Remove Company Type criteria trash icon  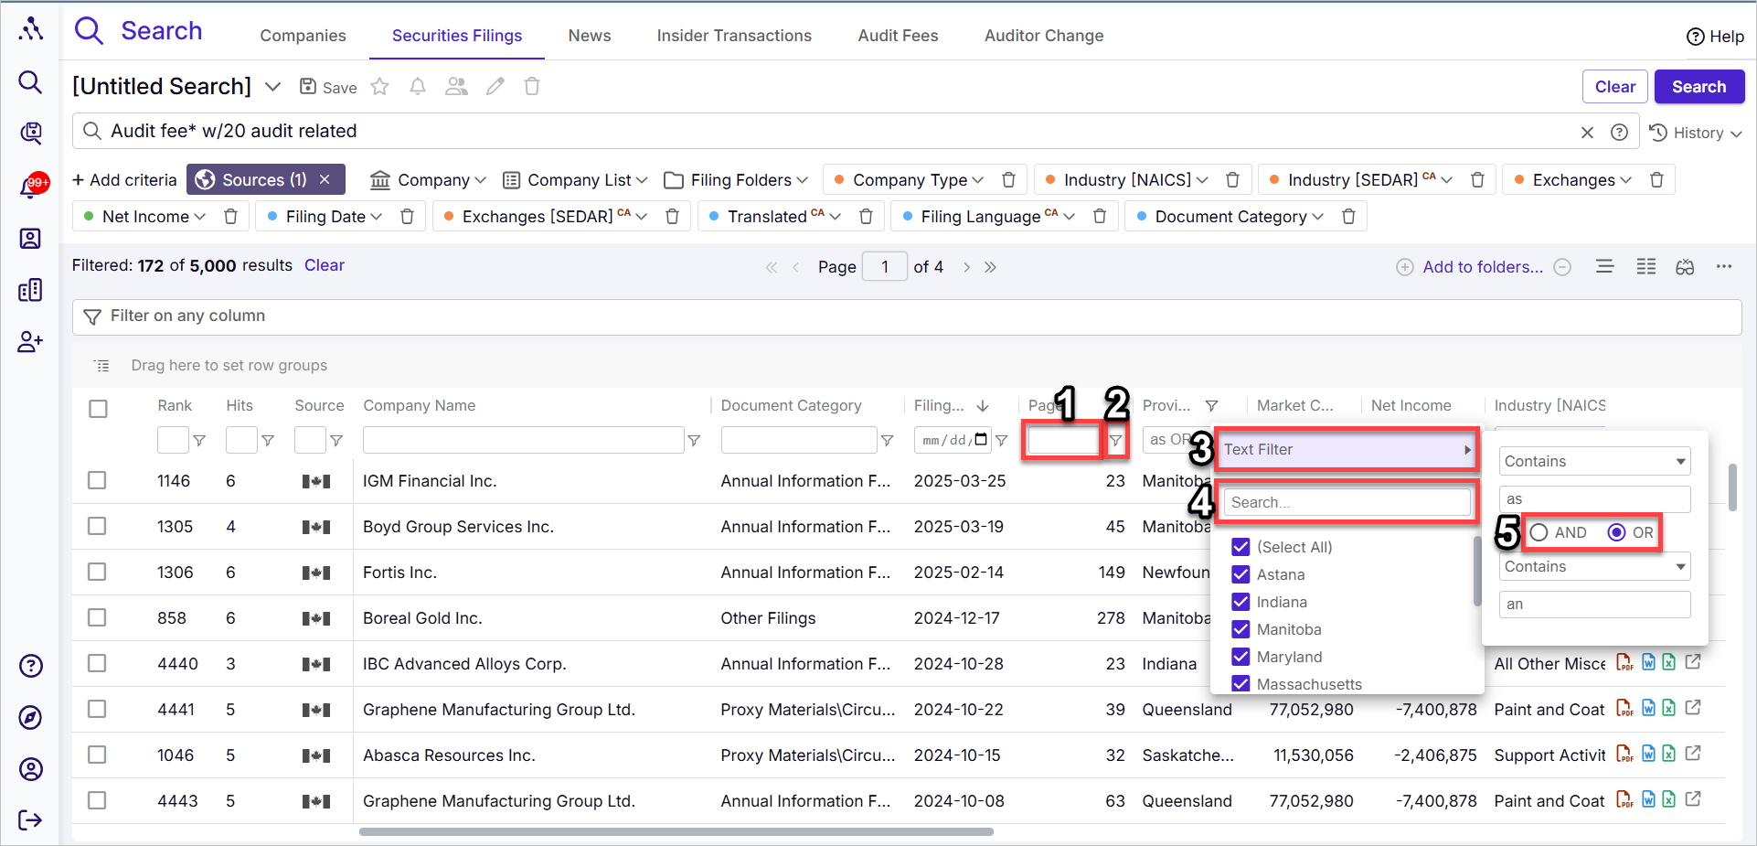click(x=1008, y=180)
